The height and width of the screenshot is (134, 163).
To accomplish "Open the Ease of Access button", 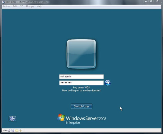I will 12,119.
